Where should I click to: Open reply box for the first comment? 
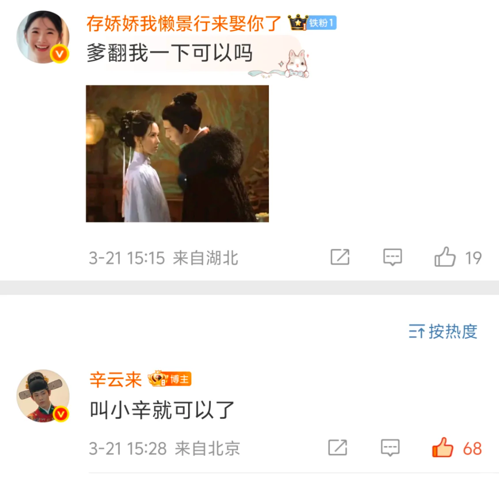click(392, 257)
